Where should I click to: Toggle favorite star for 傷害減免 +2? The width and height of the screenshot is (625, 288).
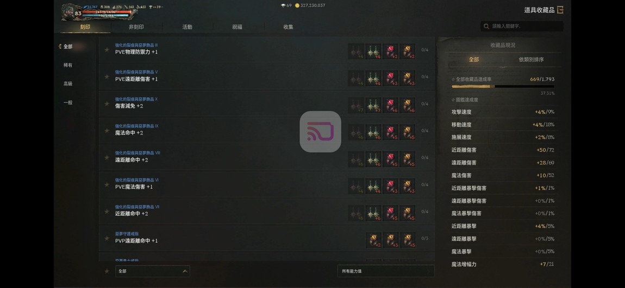[x=107, y=104]
